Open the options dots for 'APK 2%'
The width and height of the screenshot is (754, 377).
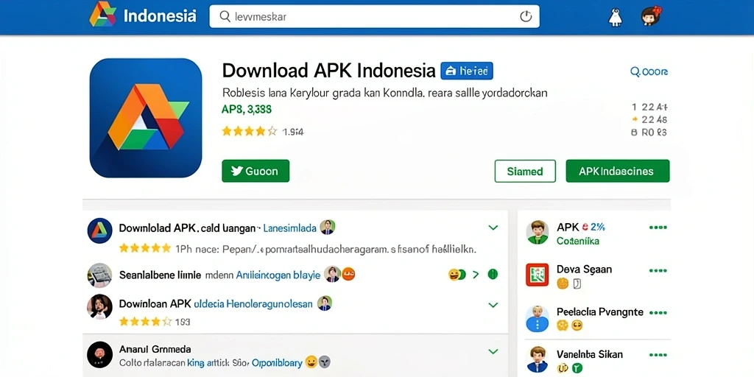click(658, 228)
